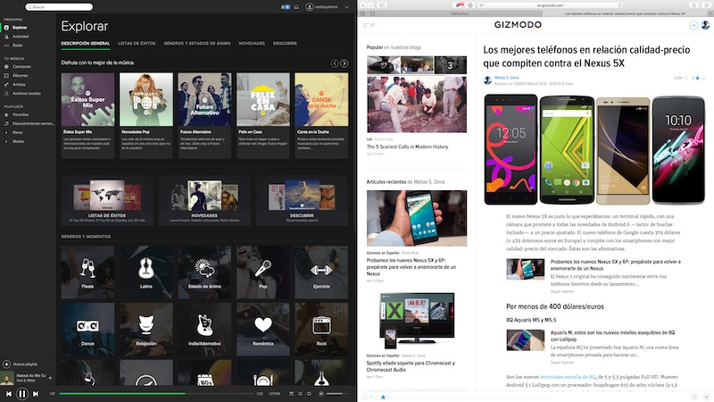Image resolution: width=714 pixels, height=402 pixels.
Task: Click Safari address bar es.gizmodo.com
Action: click(550, 5)
